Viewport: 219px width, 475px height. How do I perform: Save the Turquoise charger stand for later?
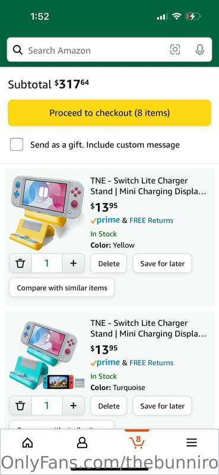[163, 406]
